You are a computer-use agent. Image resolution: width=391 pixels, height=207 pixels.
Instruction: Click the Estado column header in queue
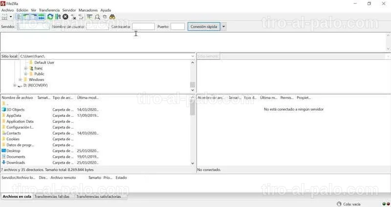(121, 178)
